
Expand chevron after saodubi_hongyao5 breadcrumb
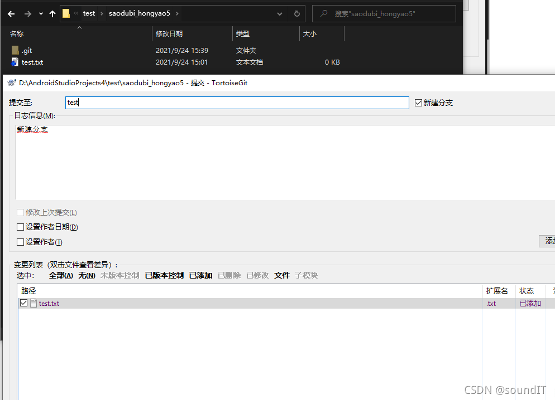[177, 14]
